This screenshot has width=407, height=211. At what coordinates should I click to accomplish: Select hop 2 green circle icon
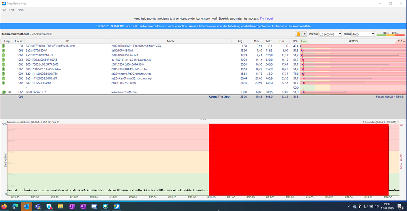click(3, 51)
